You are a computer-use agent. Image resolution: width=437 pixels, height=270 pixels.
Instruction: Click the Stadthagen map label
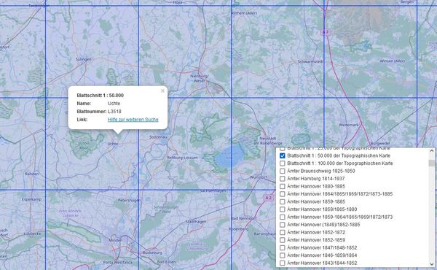[196, 222]
